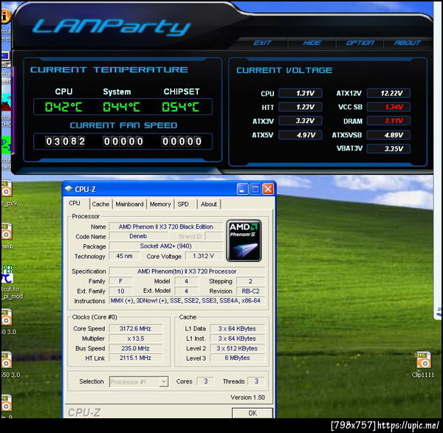Open the ABOUT page in LANParty
The height and width of the screenshot is (433, 443).
tap(407, 43)
